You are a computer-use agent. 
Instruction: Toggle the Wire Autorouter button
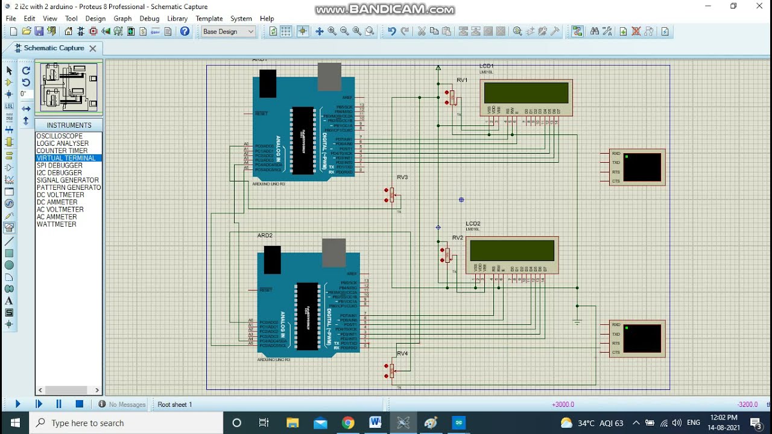[x=578, y=31]
